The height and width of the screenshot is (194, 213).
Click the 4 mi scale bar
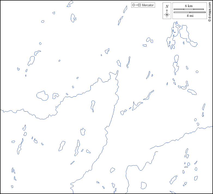190,12
